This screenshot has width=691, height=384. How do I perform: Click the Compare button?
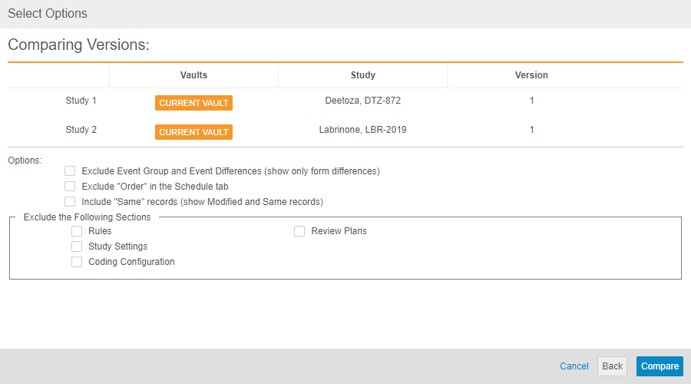660,366
